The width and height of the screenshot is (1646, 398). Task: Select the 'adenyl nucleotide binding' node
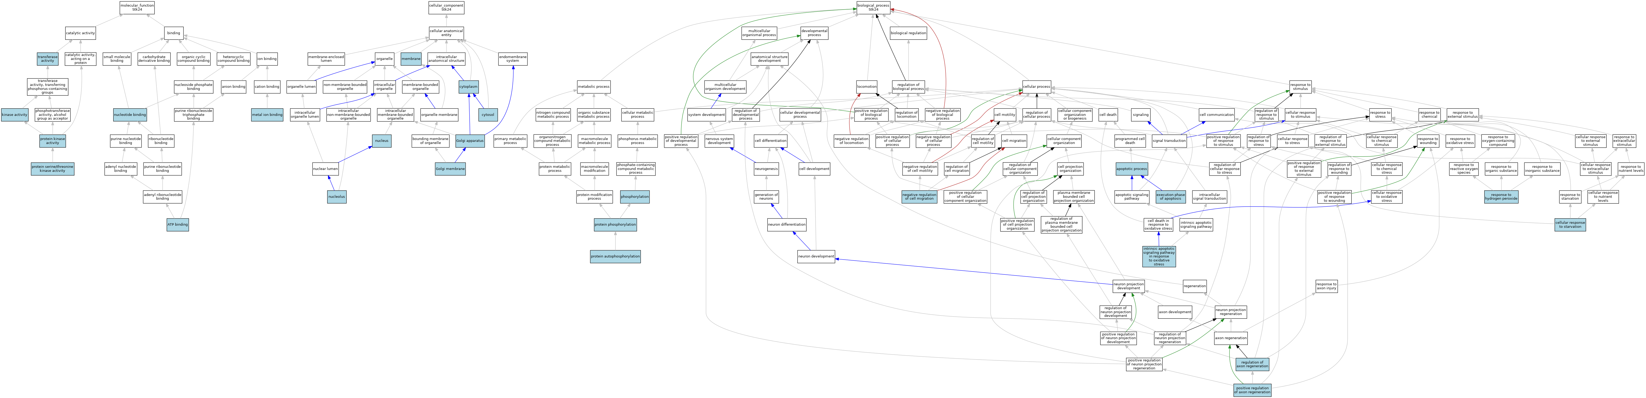click(x=121, y=169)
